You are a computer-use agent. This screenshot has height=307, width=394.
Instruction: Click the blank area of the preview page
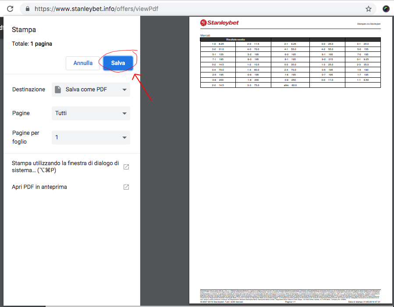click(290, 184)
